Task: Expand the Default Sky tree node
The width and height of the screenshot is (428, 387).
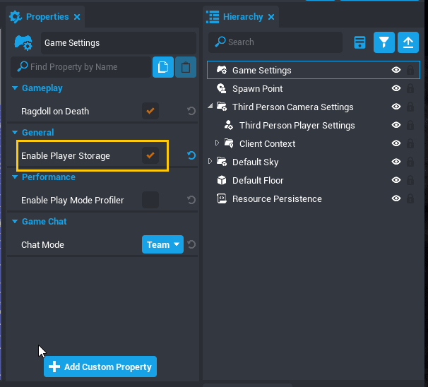Action: (210, 162)
